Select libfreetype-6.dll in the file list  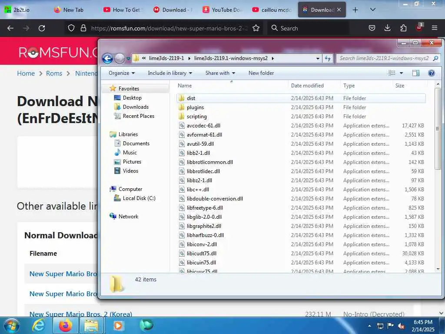click(205, 207)
